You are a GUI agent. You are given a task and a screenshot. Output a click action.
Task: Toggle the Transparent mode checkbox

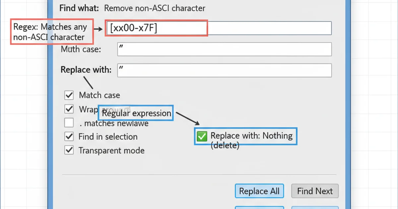pyautogui.click(x=69, y=150)
